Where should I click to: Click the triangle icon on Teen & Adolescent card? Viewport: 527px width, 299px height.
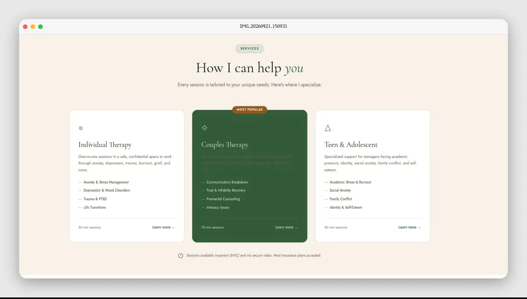click(328, 128)
